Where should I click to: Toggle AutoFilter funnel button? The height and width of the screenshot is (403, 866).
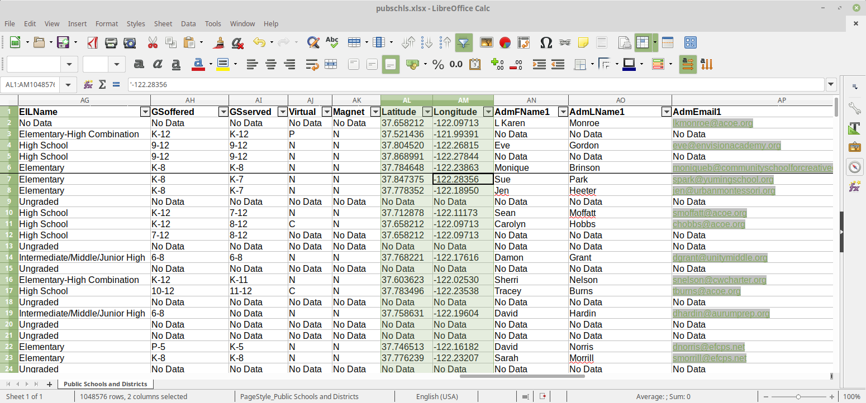click(464, 42)
